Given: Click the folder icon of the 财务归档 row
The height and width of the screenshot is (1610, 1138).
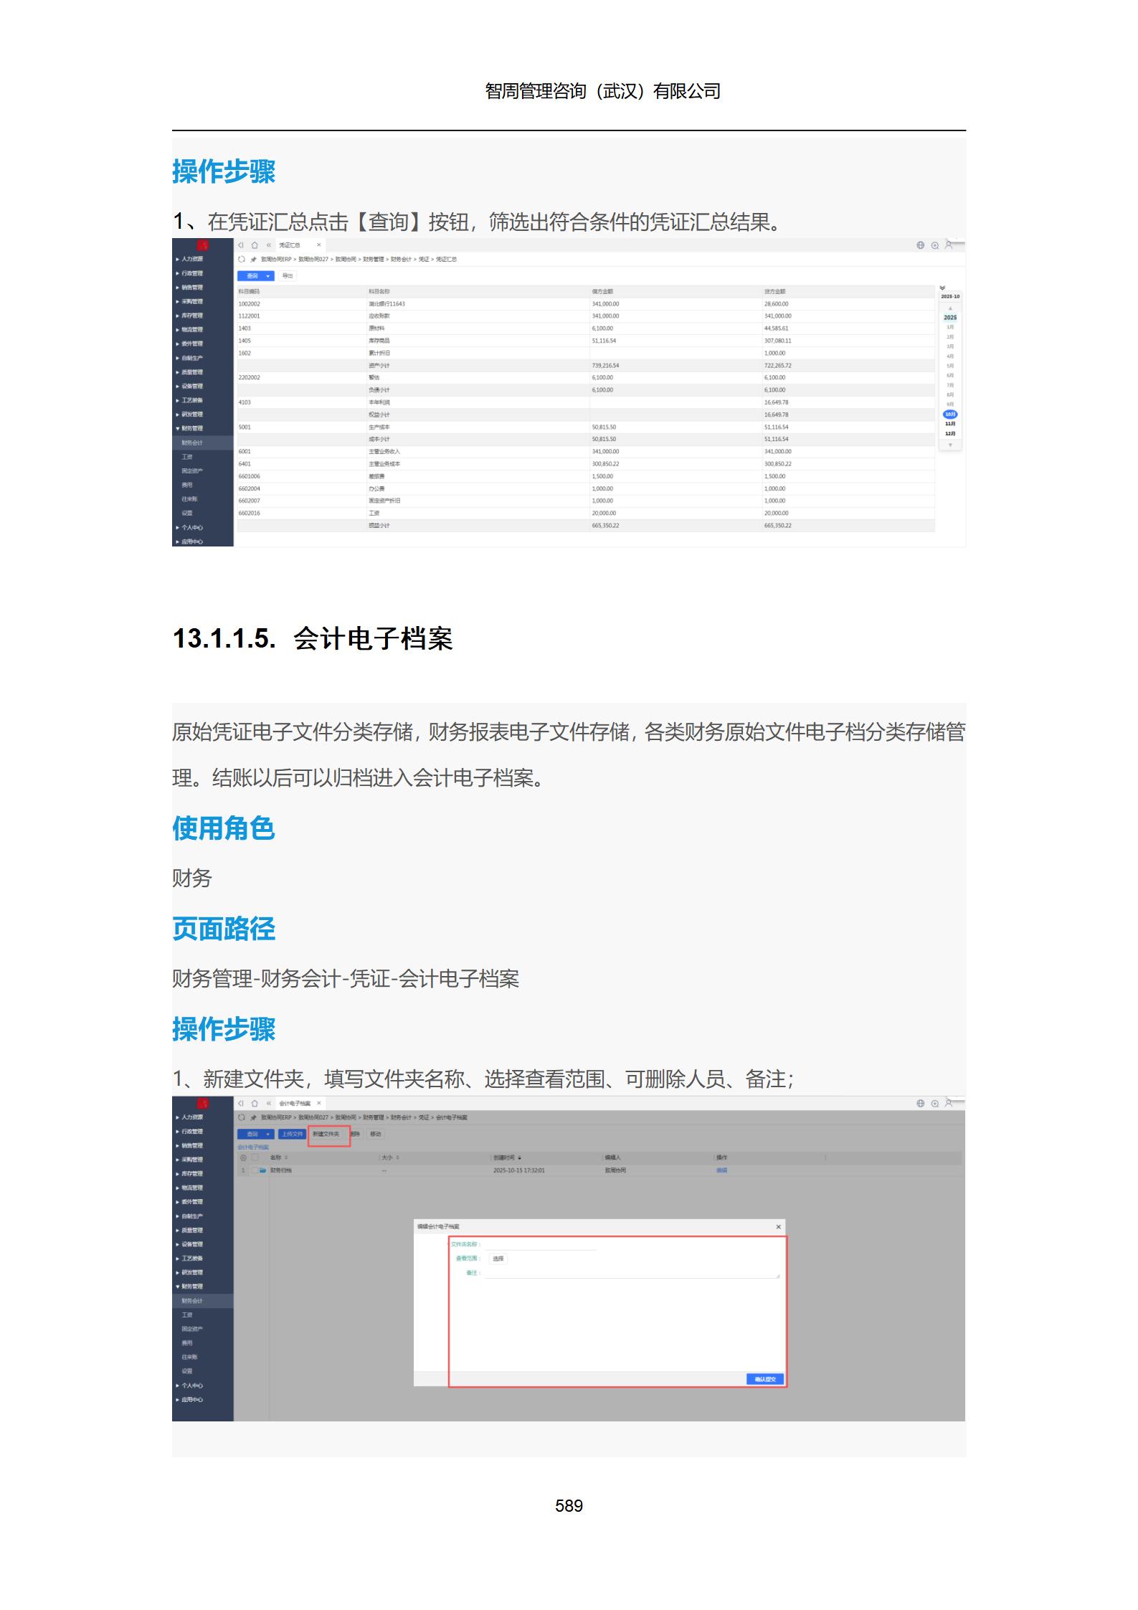Looking at the screenshot, I should pyautogui.click(x=263, y=1170).
